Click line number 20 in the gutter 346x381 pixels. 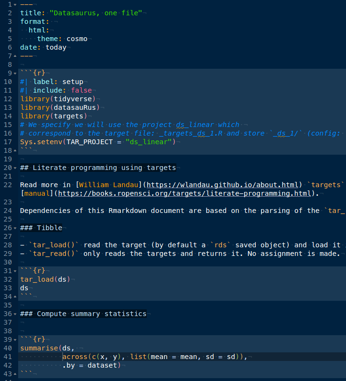[9, 168]
